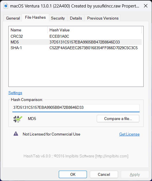Switch to the General tab
The height and width of the screenshot is (181, 152).
(x=13, y=18)
